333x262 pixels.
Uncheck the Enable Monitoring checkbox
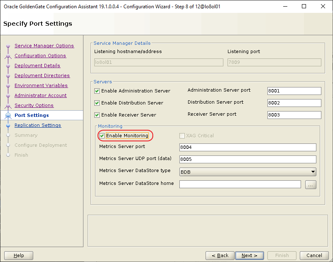point(102,136)
